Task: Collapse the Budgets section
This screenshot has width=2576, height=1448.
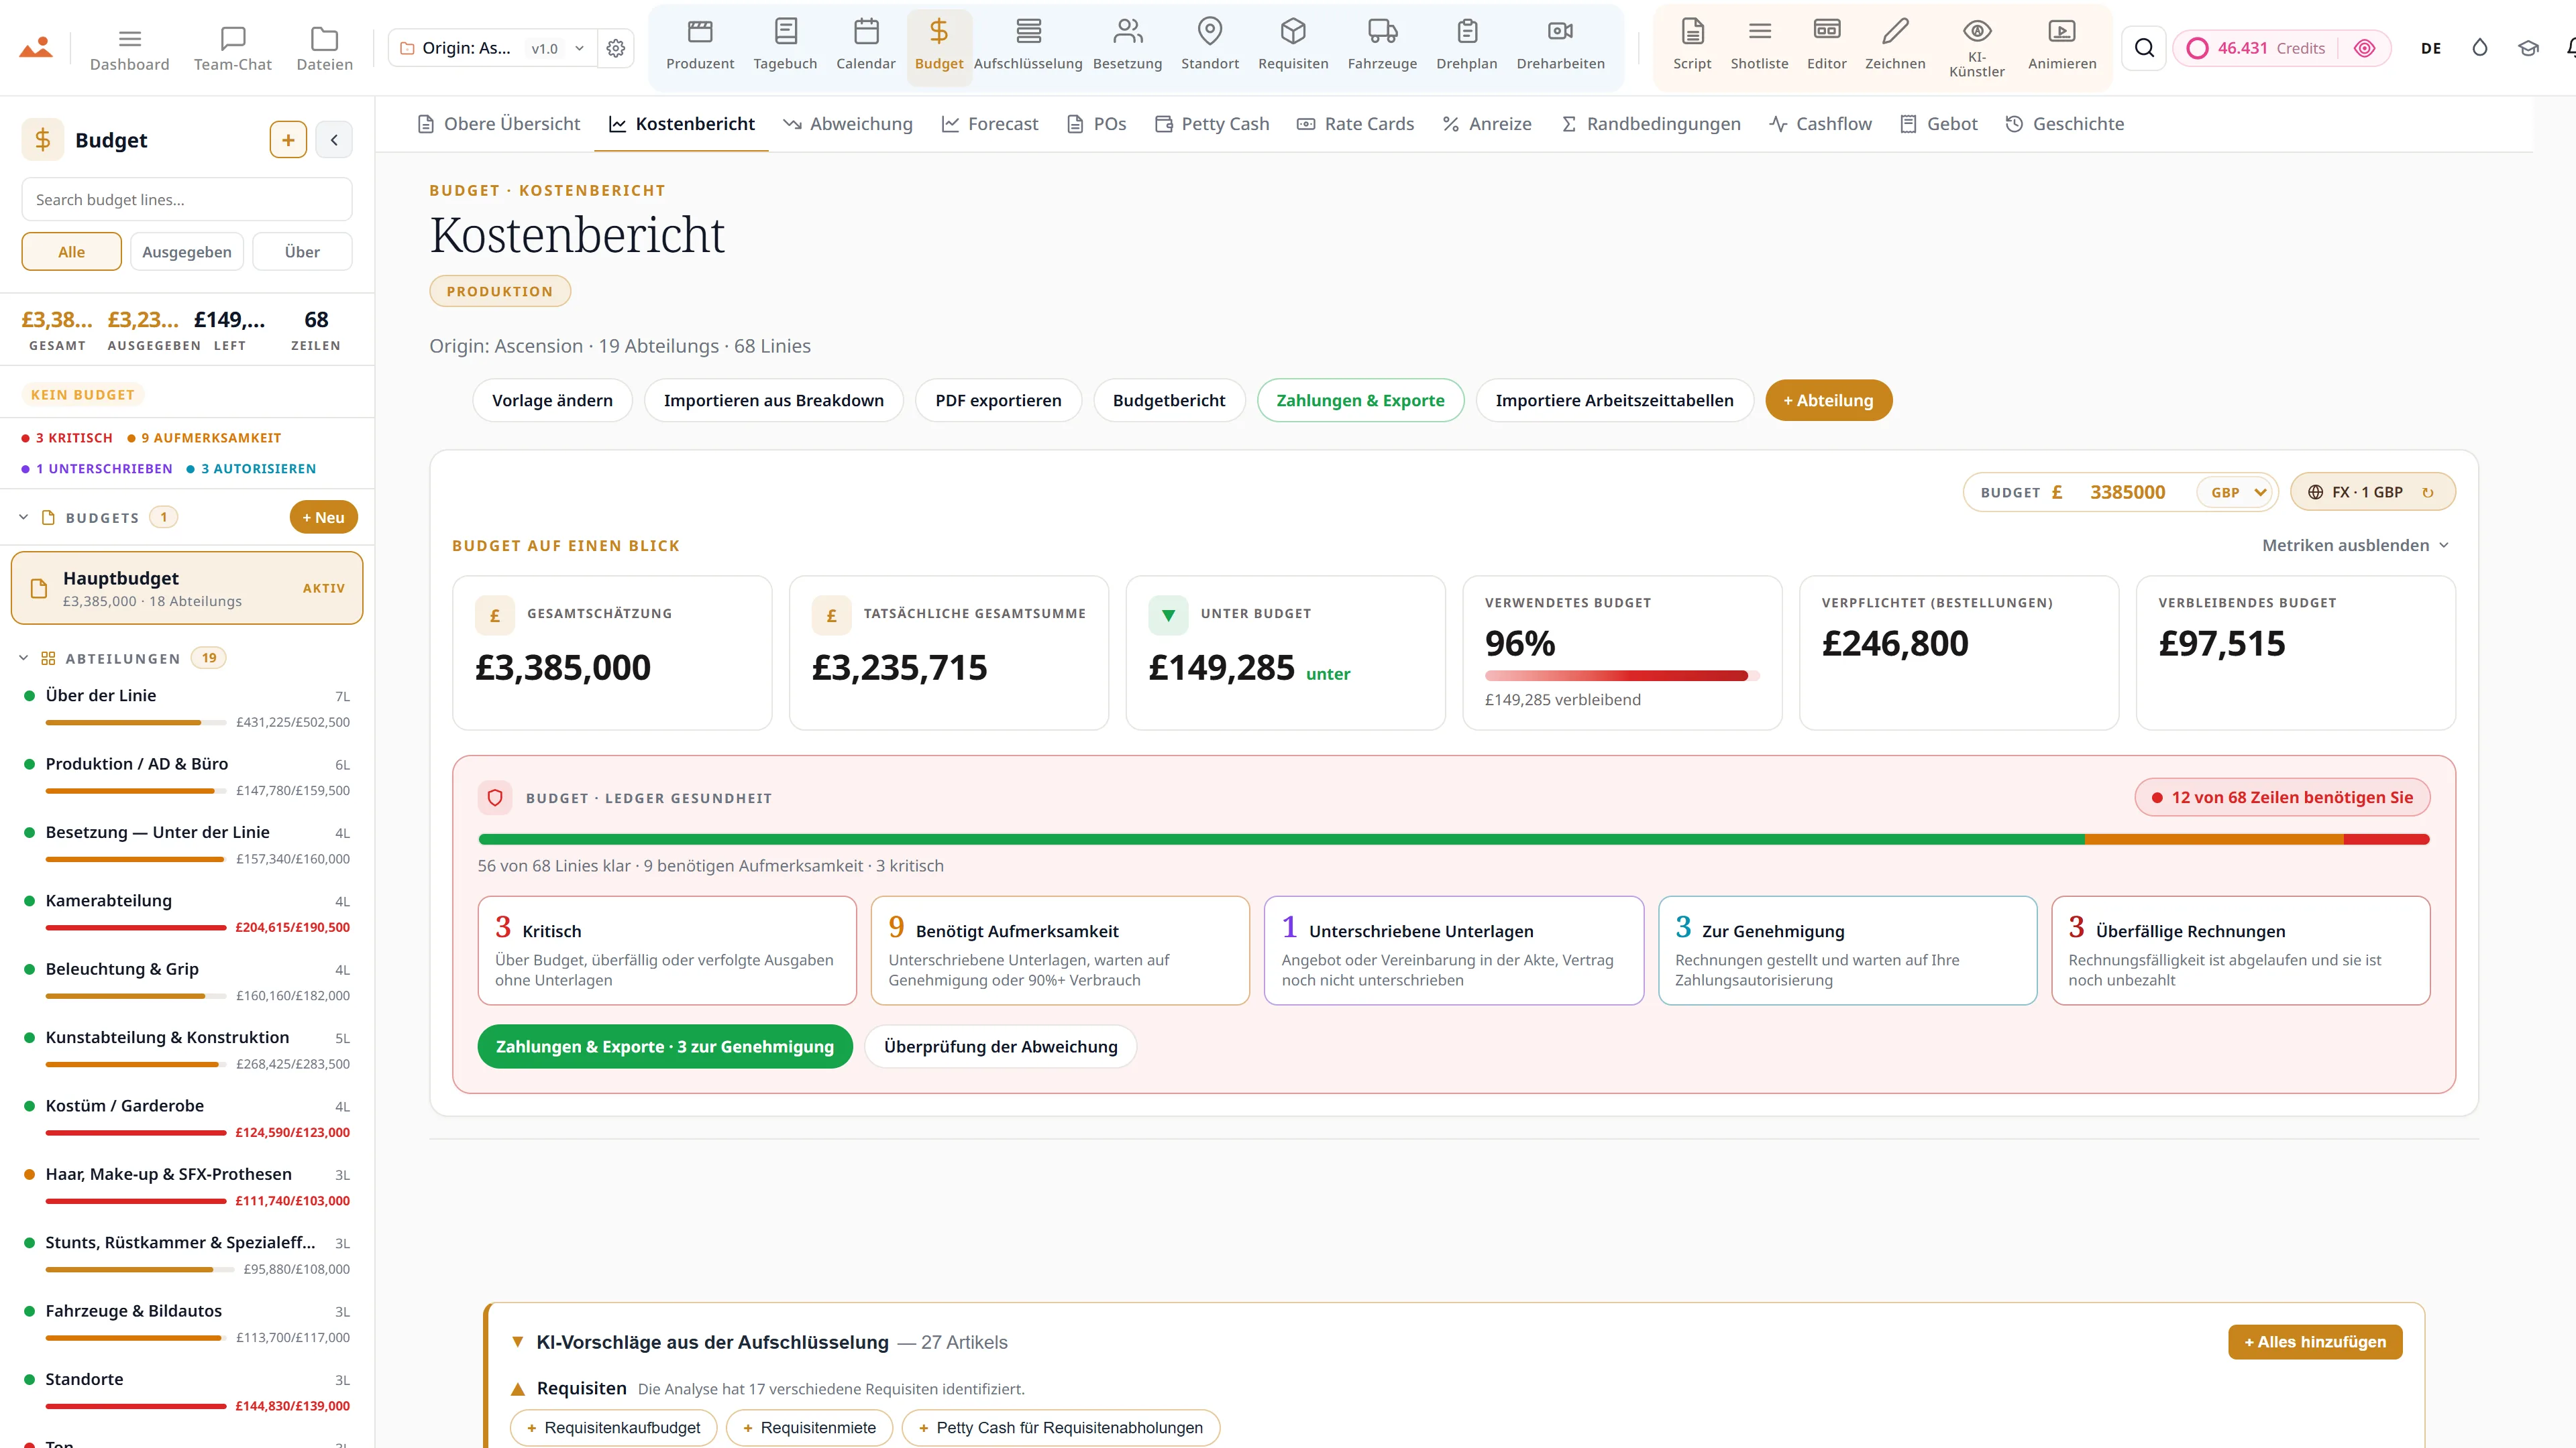Action: 23,518
